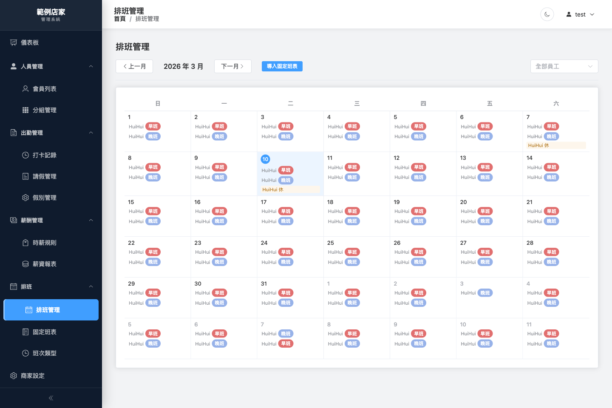Go to previous month with 上一月

134,66
